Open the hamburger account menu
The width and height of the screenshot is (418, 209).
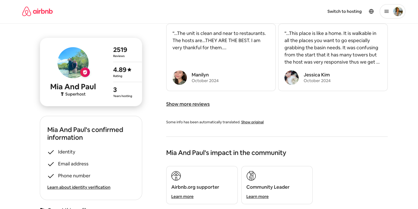point(387,11)
